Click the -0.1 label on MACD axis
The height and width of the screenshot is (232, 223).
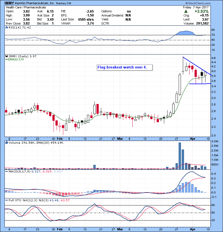tap(214, 197)
